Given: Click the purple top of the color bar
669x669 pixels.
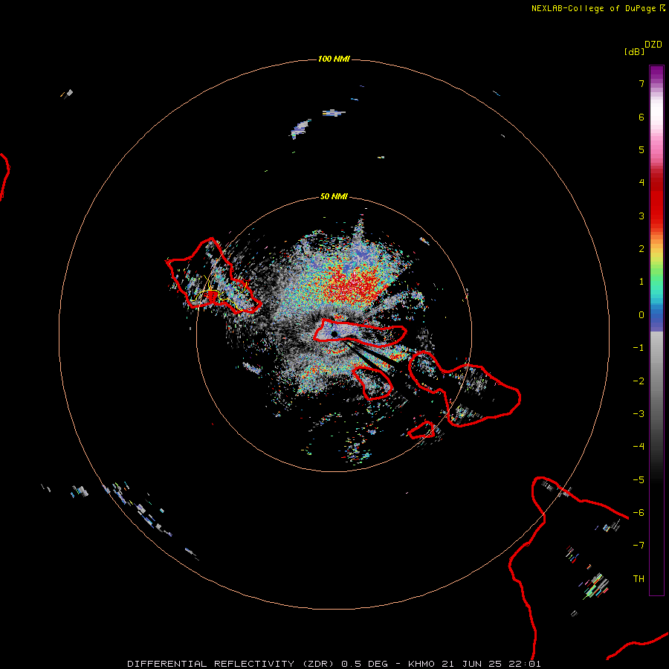Looking at the screenshot, I should click(656, 73).
